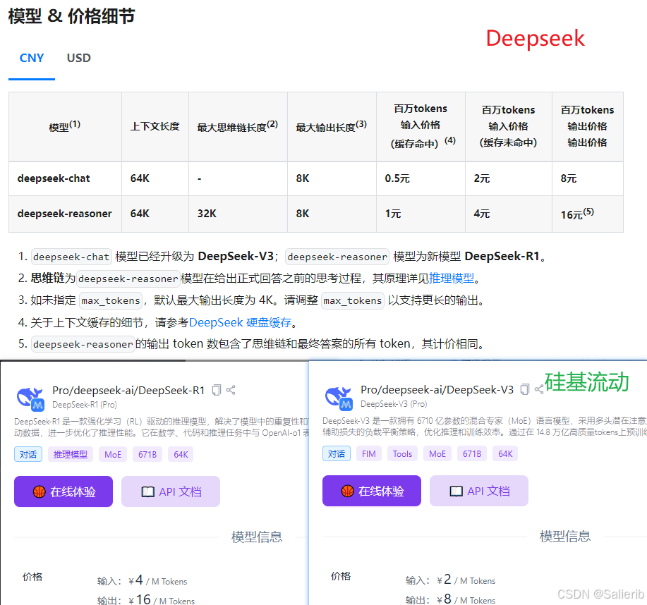Click the 64K tag on DeepSeek-V3 card
The width and height of the screenshot is (647, 605).
click(505, 453)
